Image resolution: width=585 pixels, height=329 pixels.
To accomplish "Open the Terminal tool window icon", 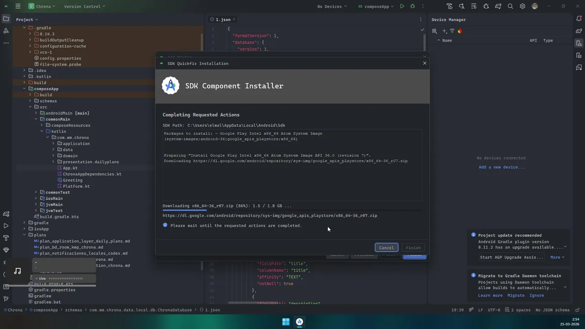I will (x=6, y=287).
